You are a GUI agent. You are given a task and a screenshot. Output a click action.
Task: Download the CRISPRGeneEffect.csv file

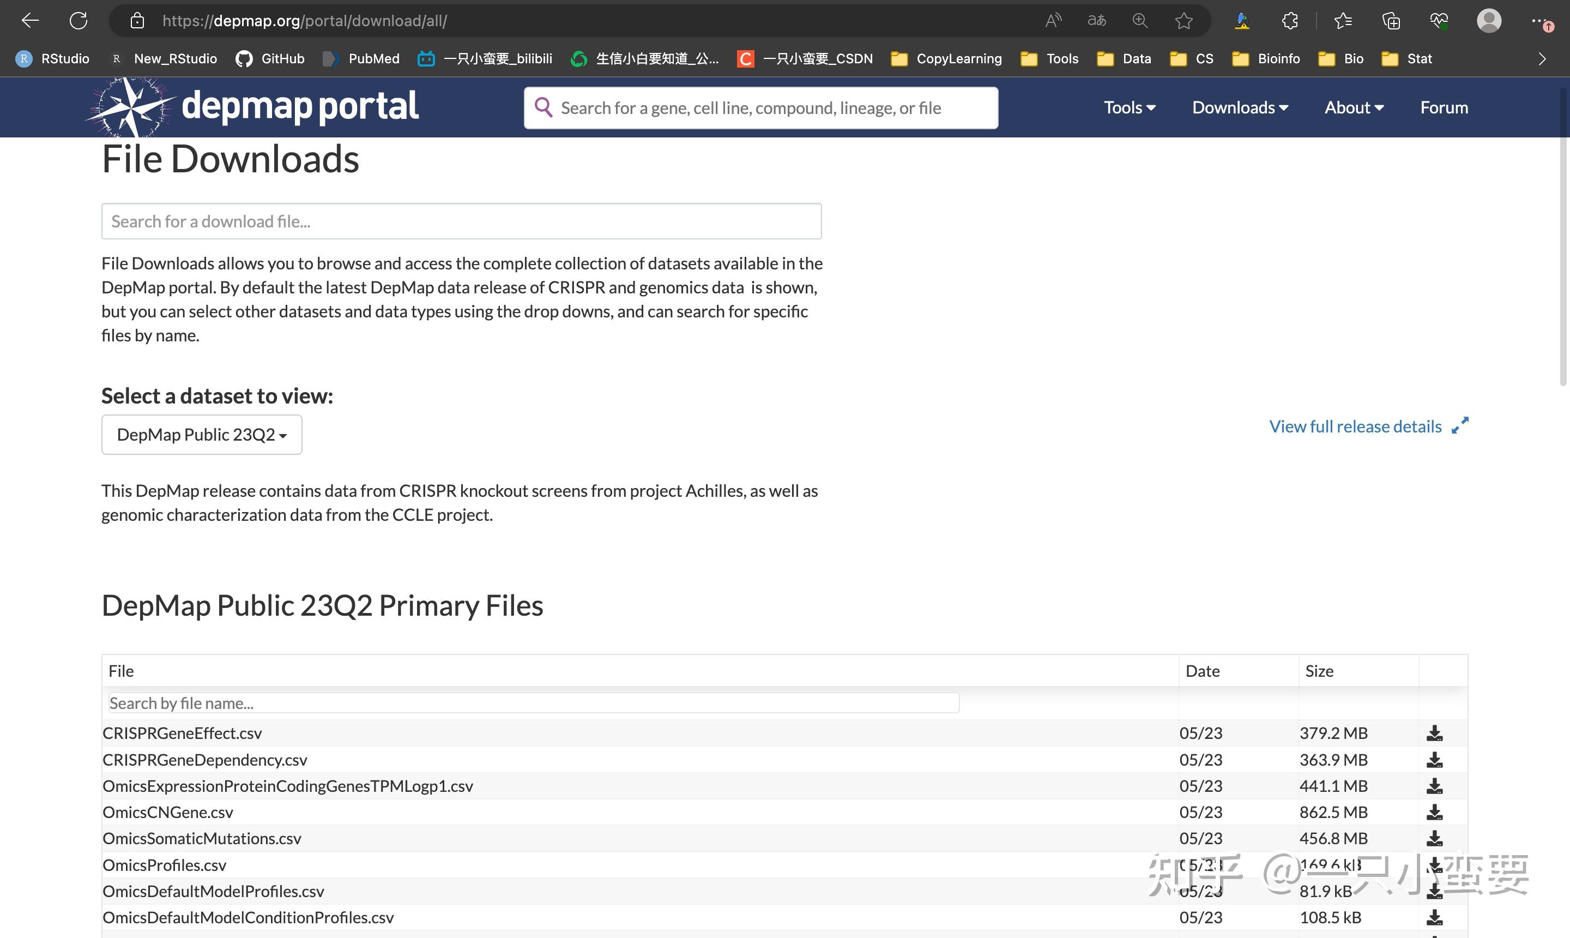click(x=1434, y=733)
